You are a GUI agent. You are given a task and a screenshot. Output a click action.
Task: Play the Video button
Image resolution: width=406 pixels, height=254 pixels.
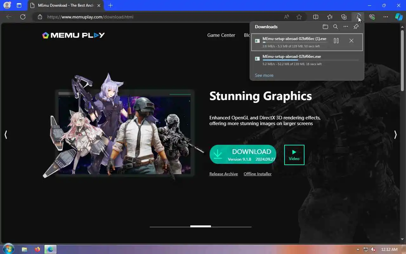click(294, 155)
